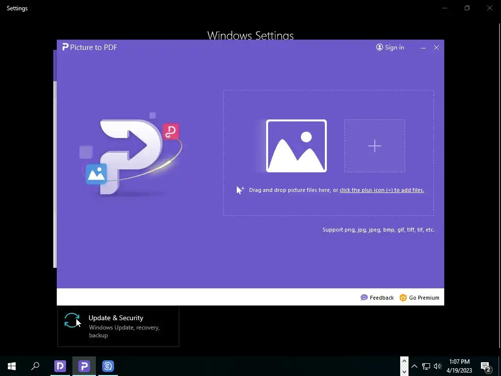Click 'Support png, jpg, jpeg, bmp' text
The height and width of the screenshot is (376, 501).
click(378, 230)
